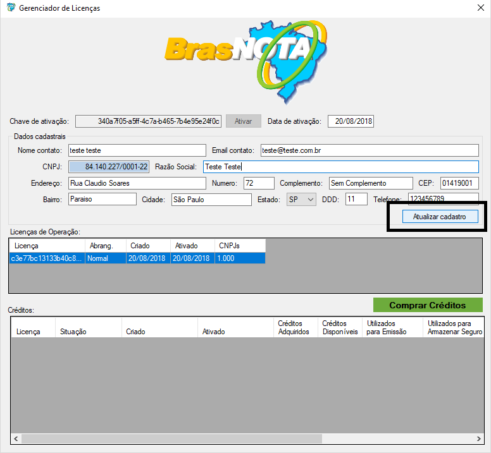
Task: Click the left scroll arrow of Créditos table
Action: 16,438
